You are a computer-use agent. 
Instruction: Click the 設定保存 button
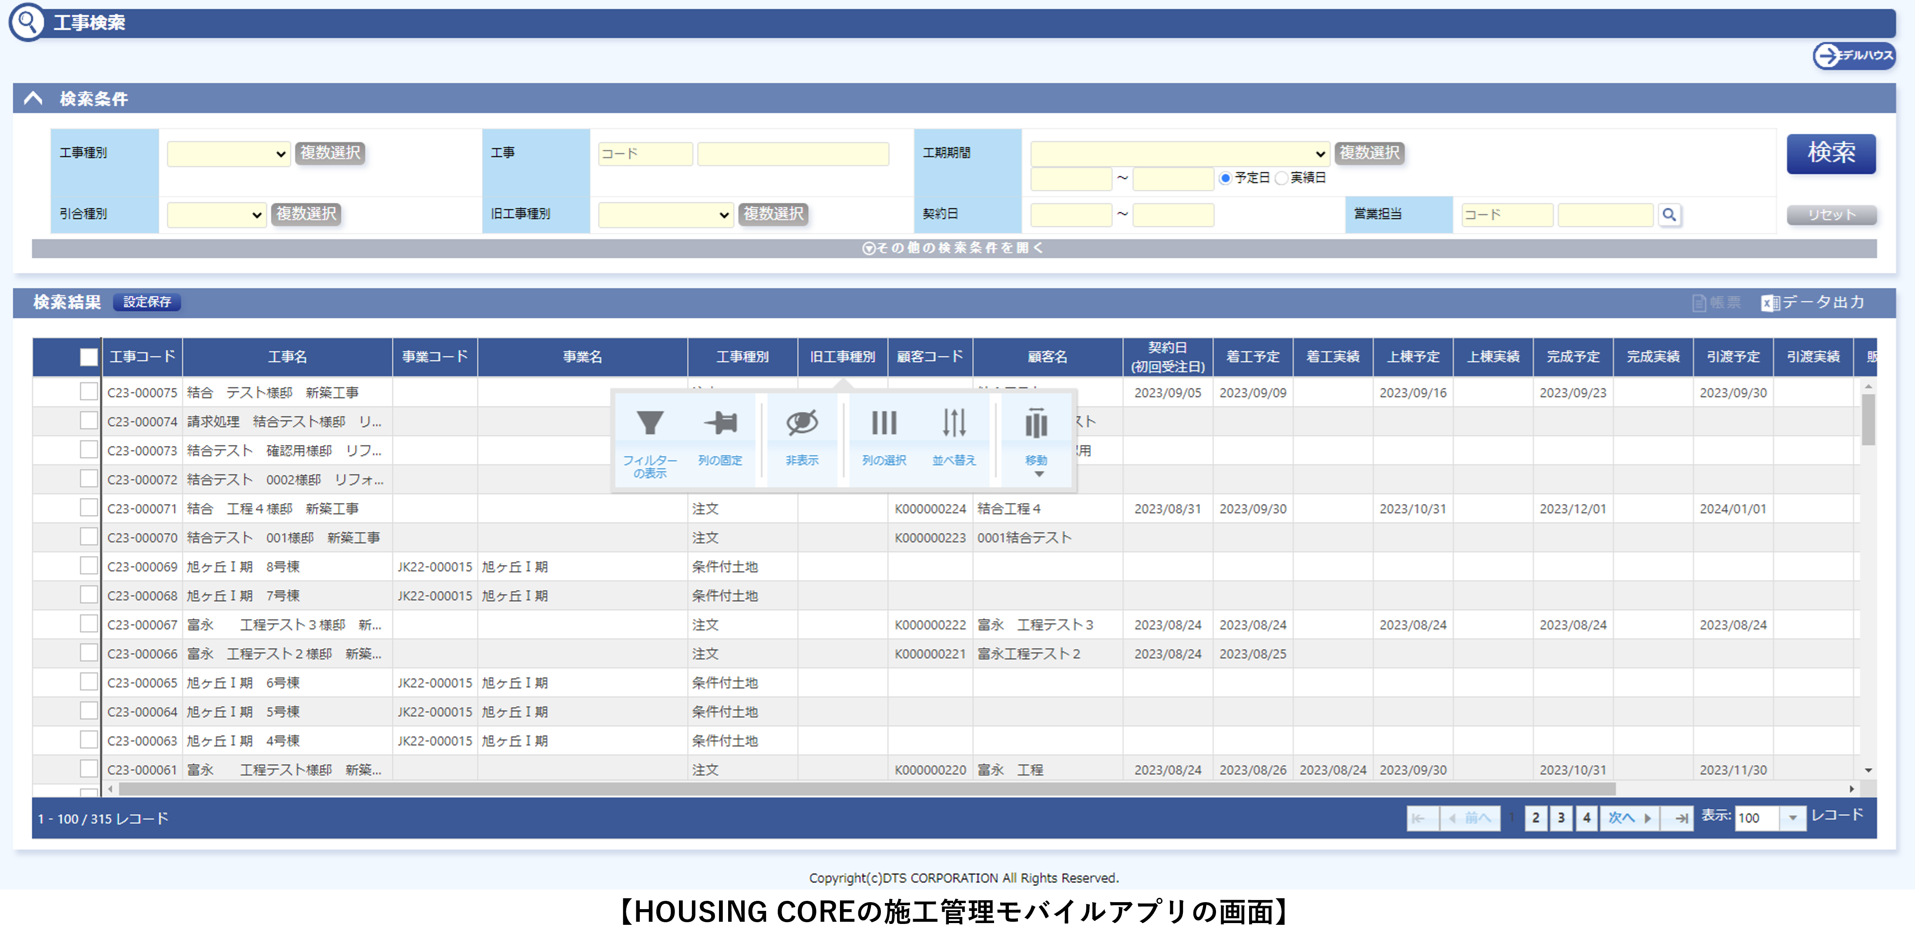click(146, 302)
